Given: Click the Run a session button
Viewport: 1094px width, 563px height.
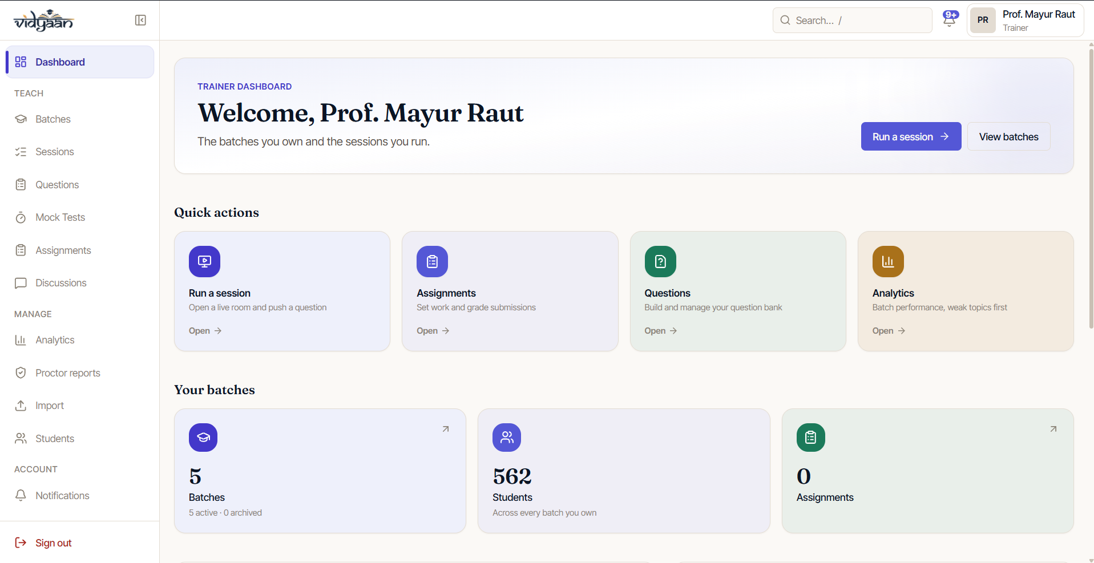Looking at the screenshot, I should (x=911, y=136).
